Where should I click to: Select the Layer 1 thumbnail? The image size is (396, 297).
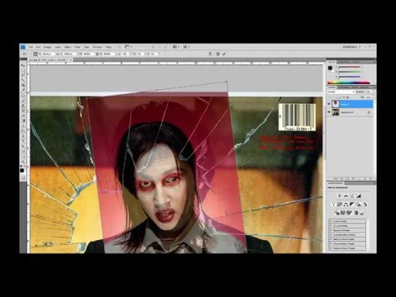(x=336, y=104)
